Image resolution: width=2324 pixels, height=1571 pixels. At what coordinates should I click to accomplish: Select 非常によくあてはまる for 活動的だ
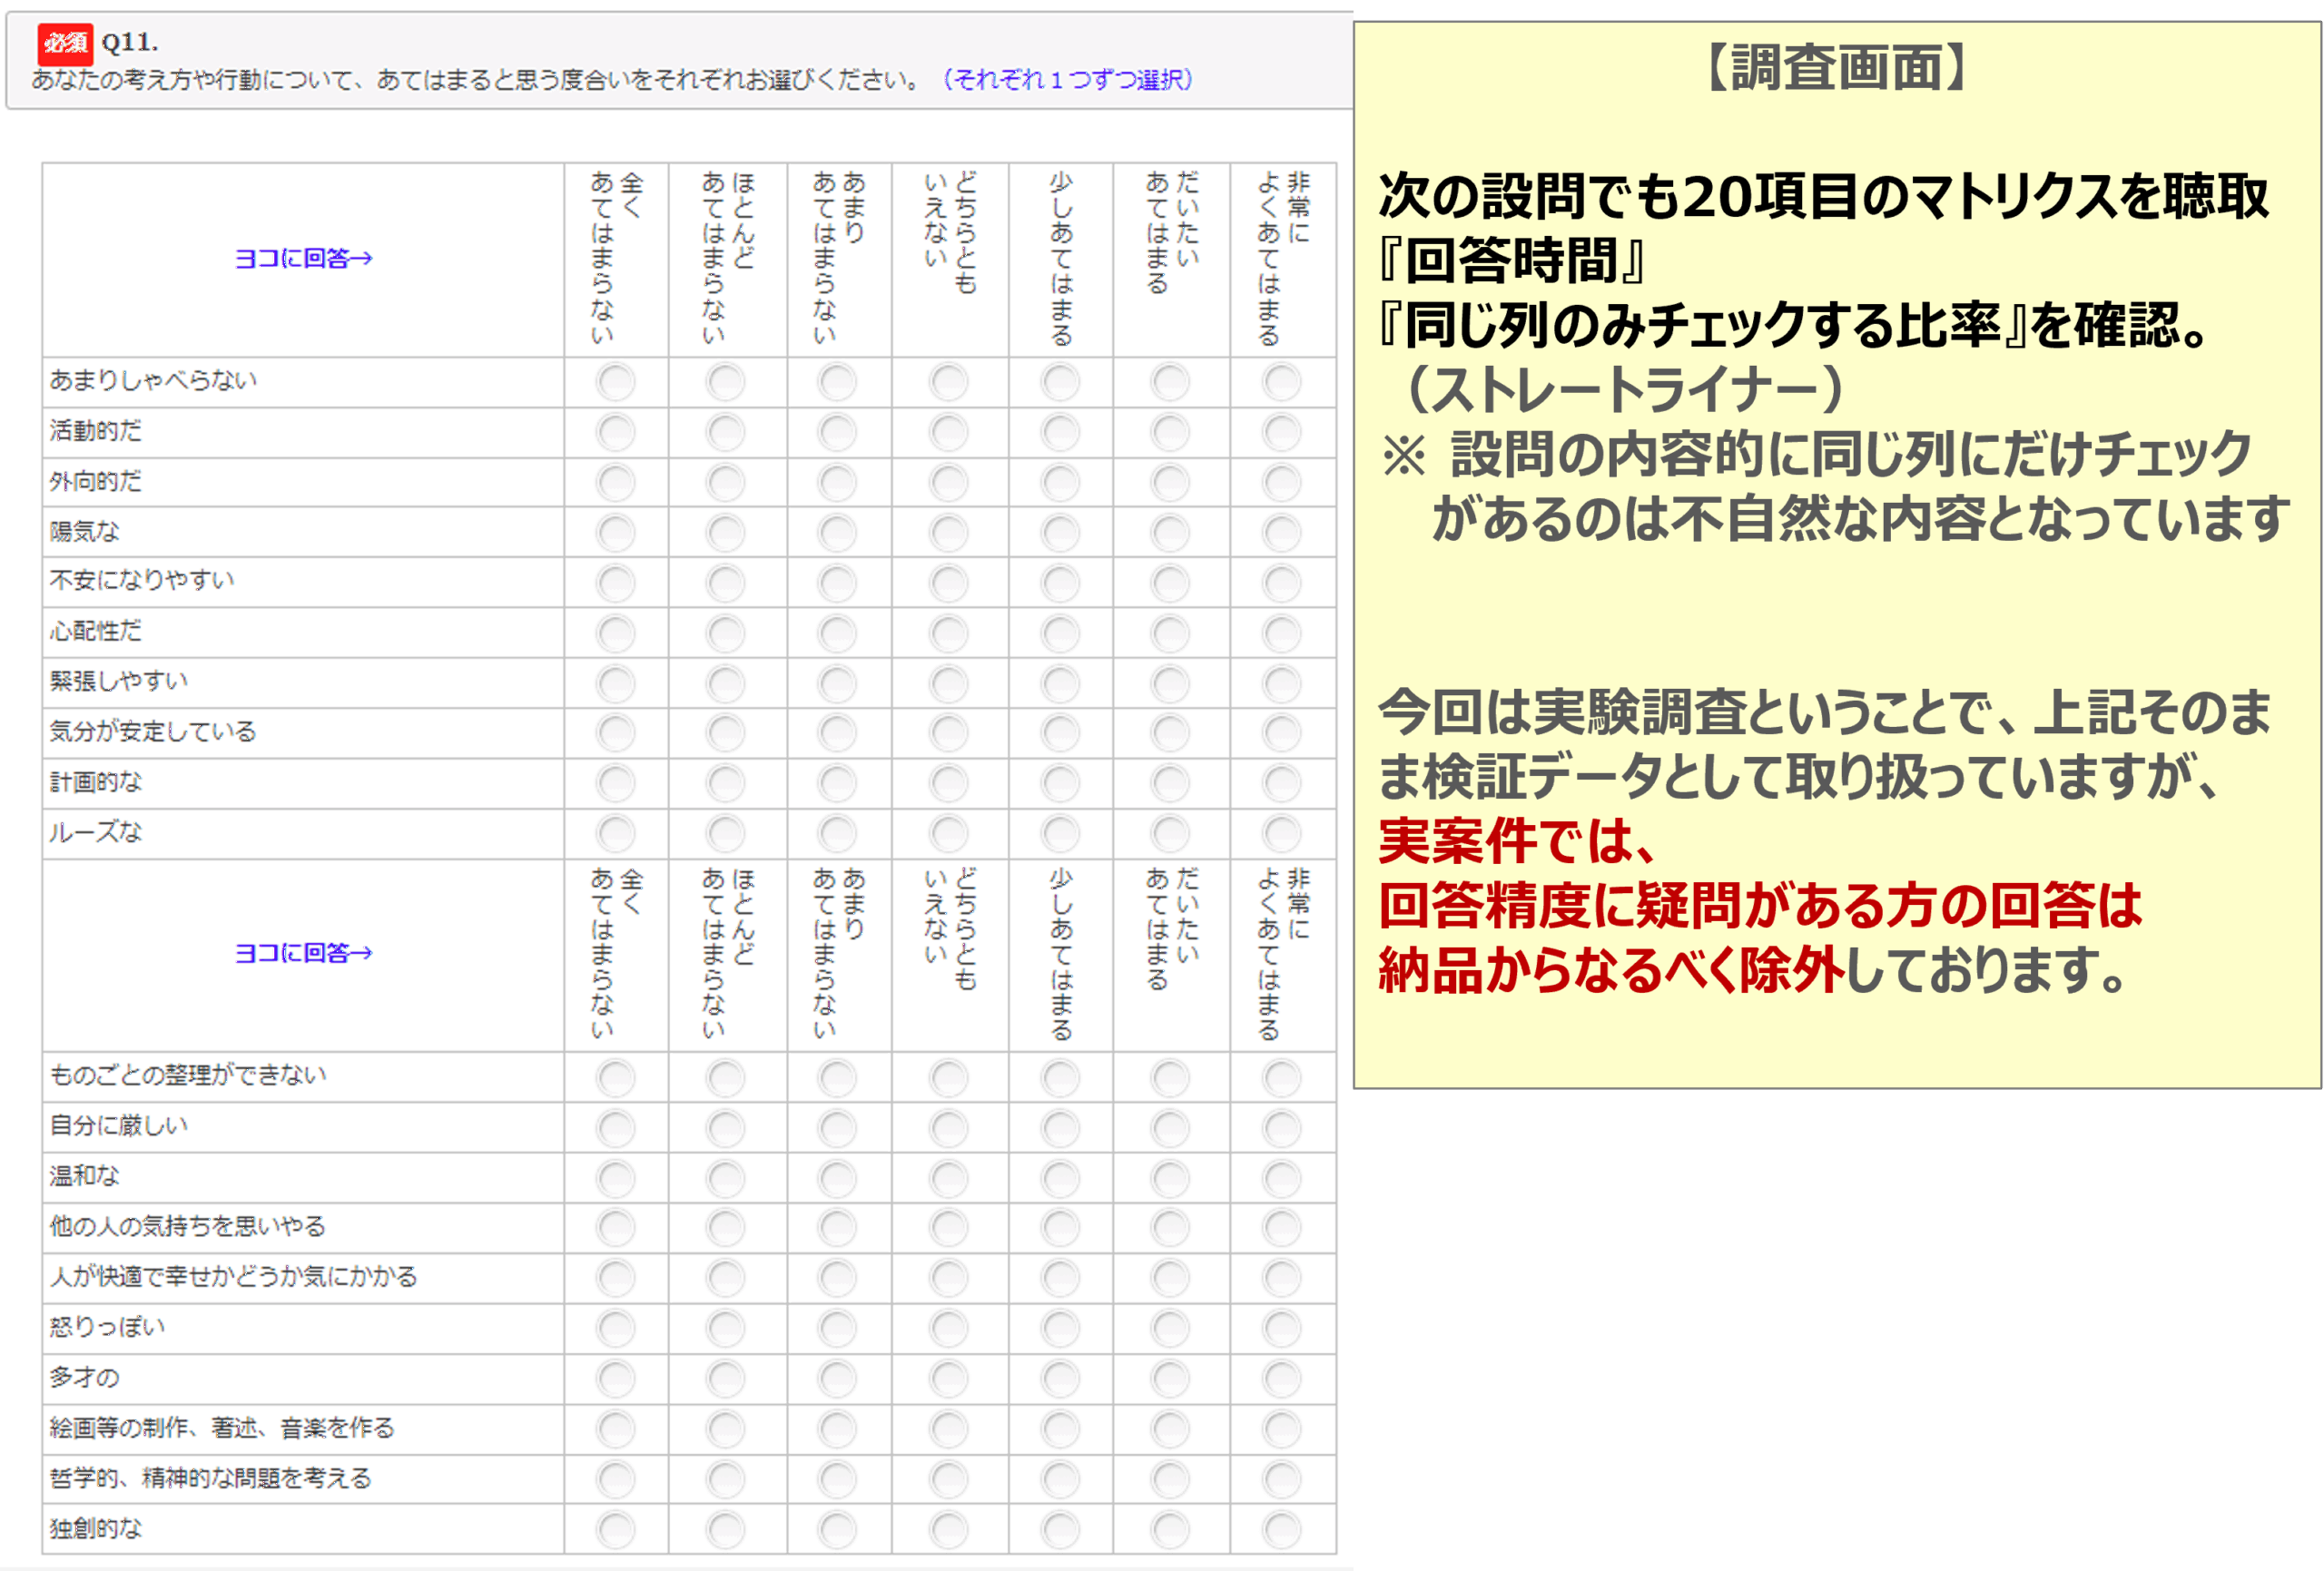tap(1281, 431)
